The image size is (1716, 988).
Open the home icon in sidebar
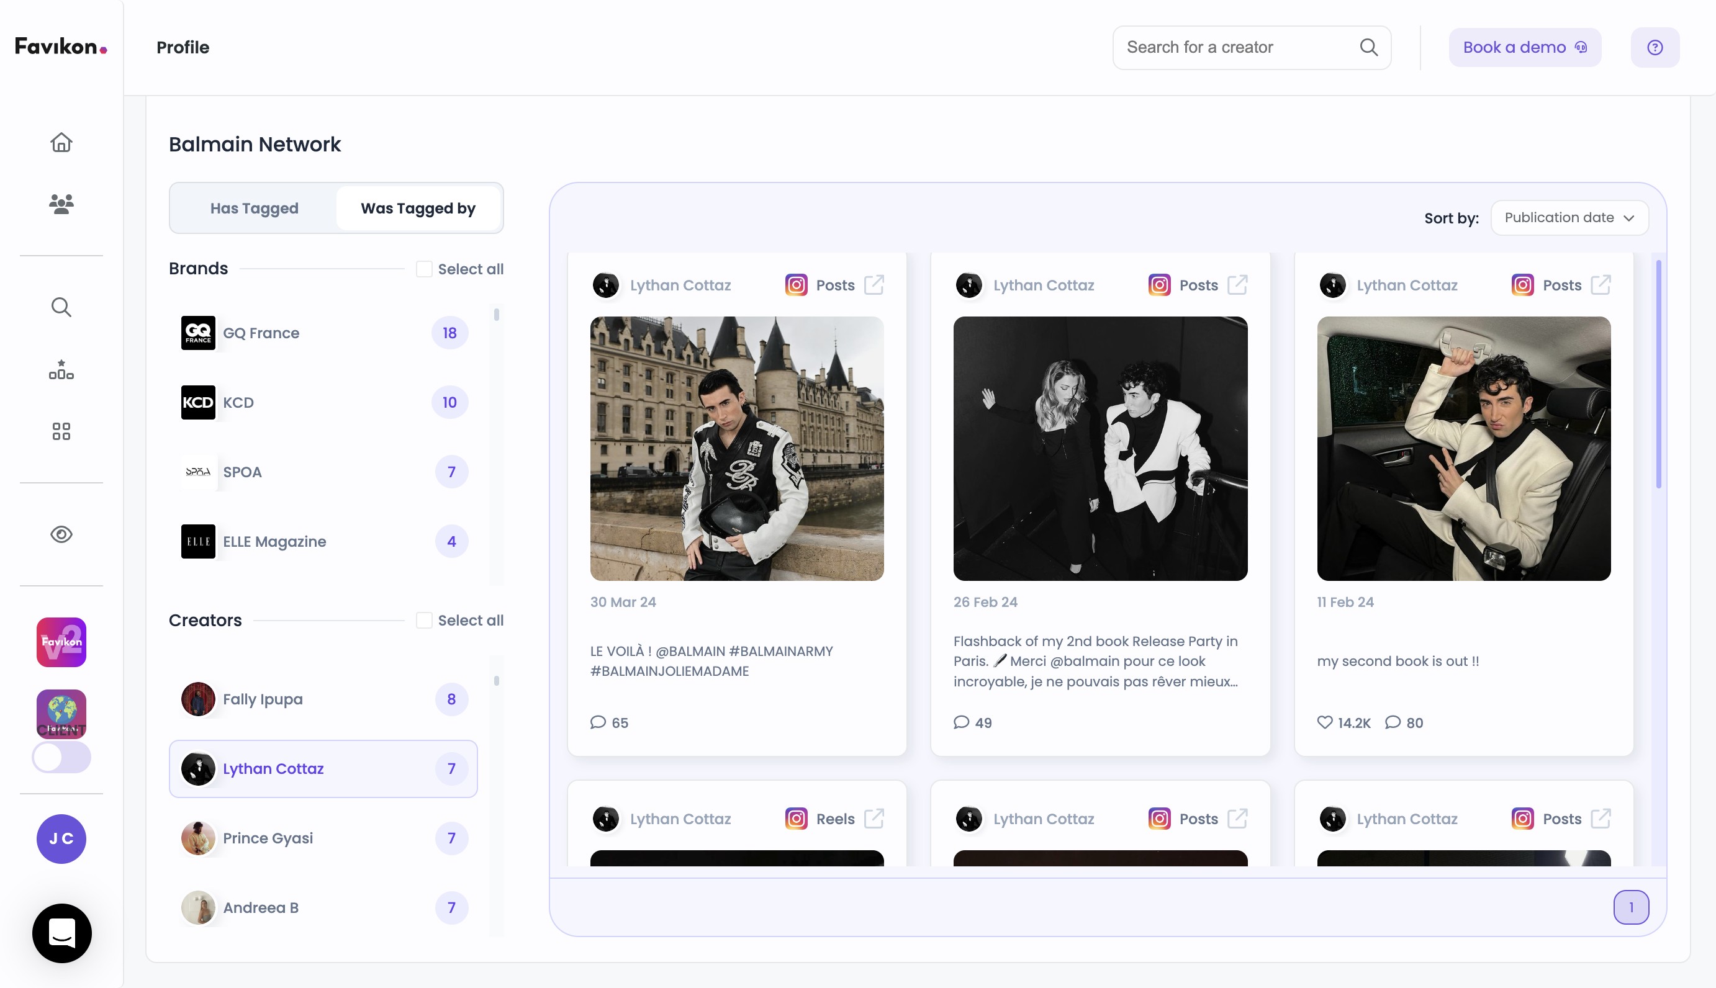click(61, 143)
